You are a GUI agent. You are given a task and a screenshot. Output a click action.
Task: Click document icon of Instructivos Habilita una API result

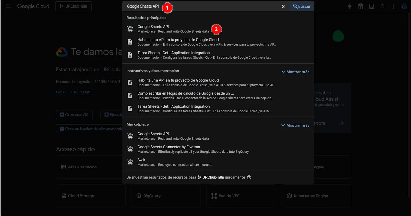coord(130,82)
